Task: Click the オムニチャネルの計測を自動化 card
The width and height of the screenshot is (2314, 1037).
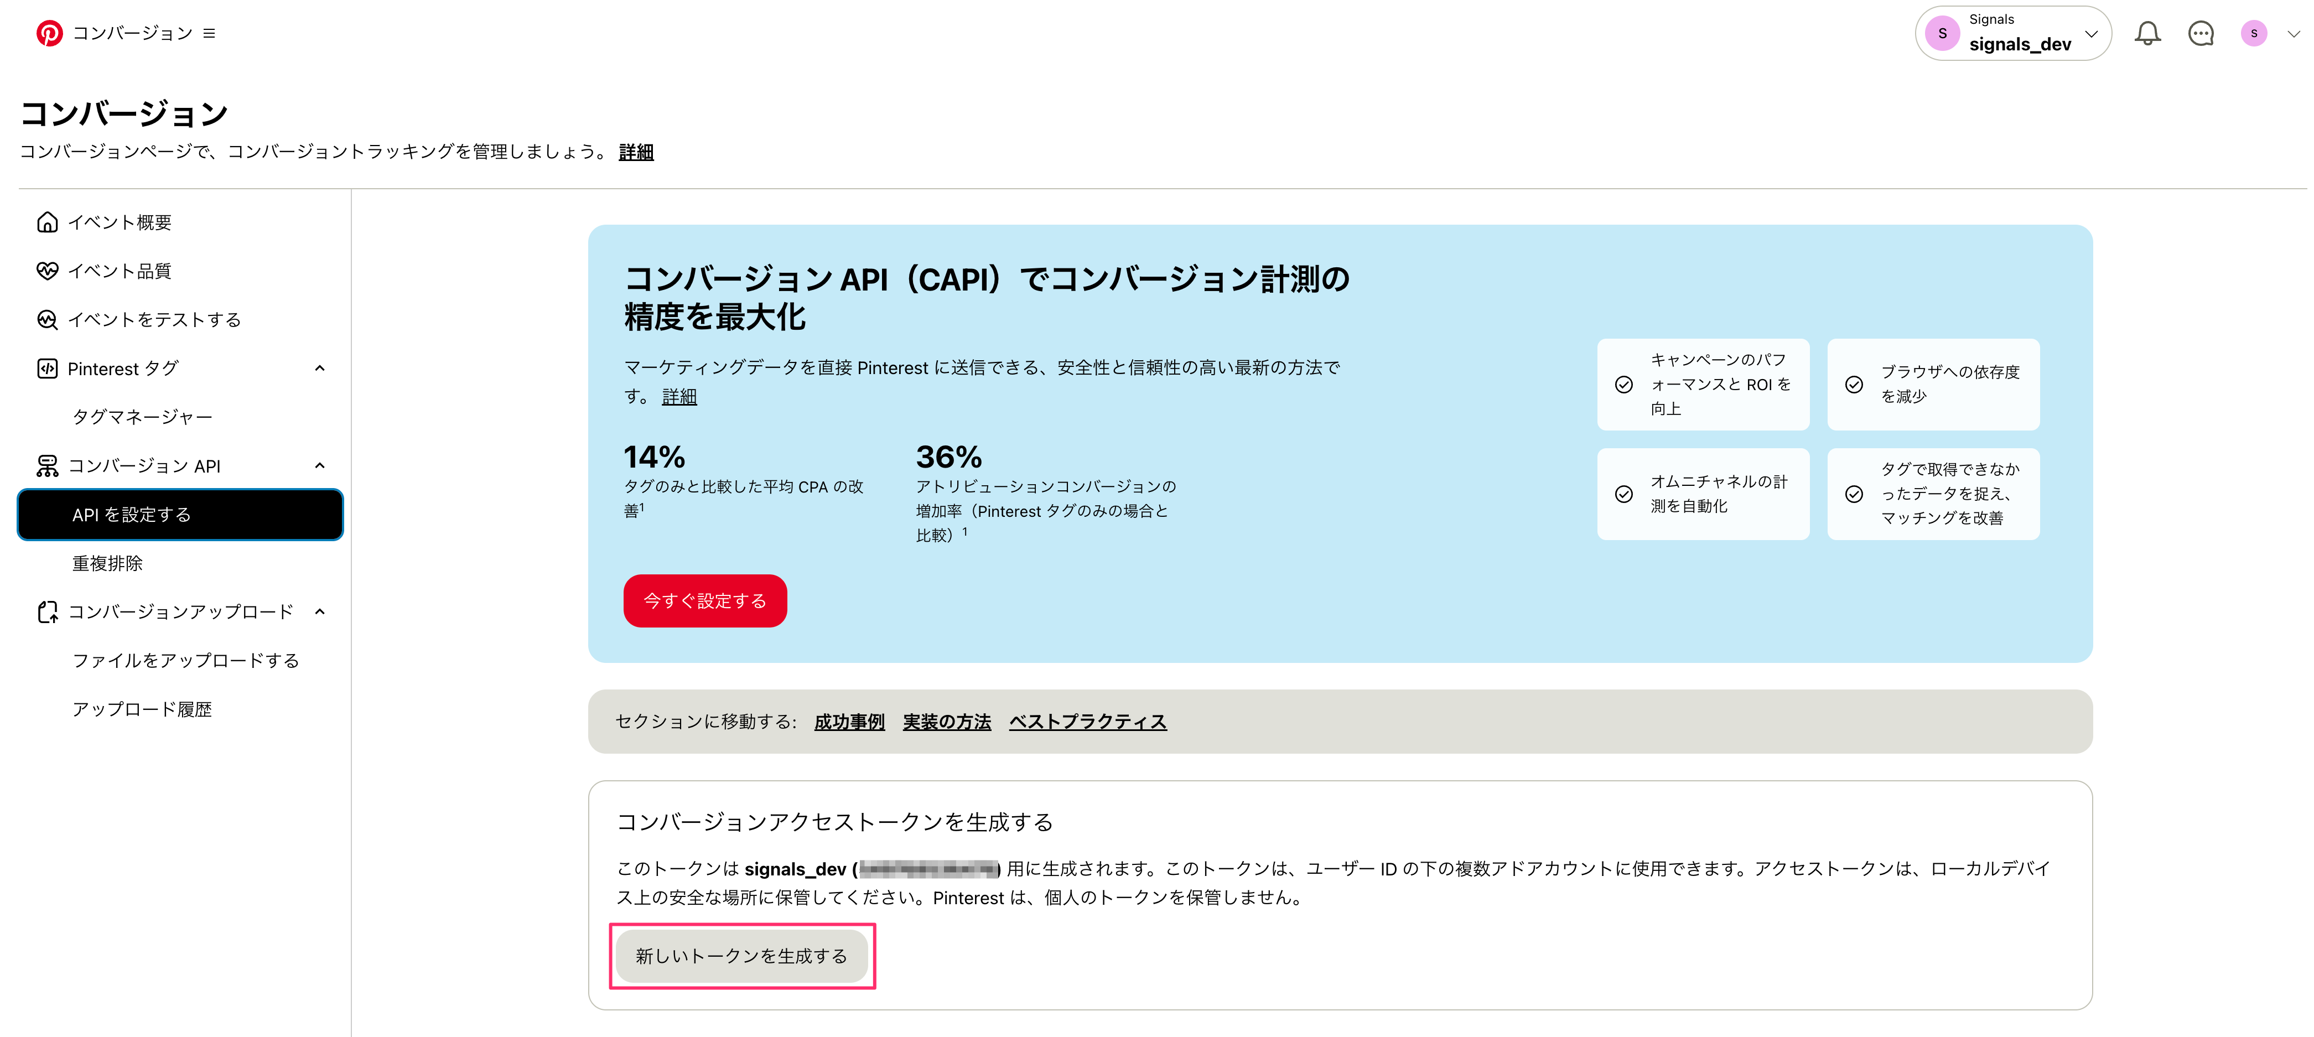Action: point(1703,494)
